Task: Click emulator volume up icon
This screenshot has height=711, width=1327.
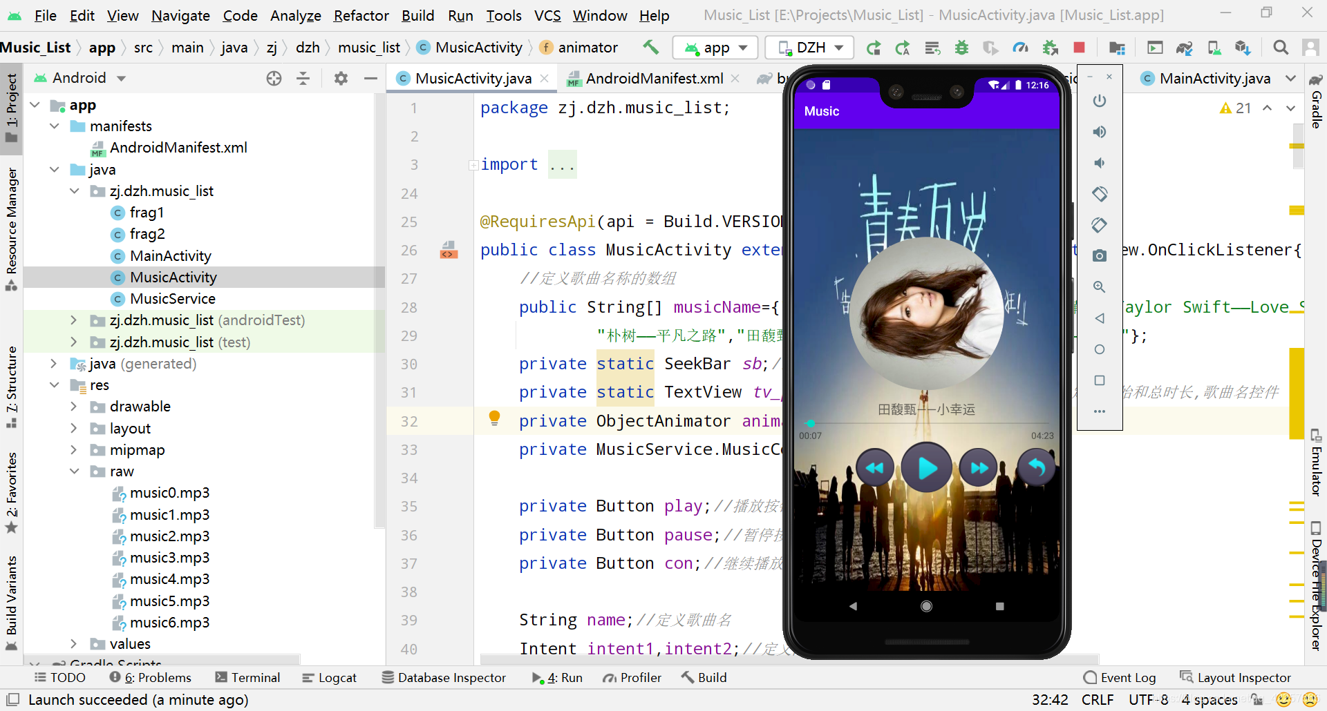Action: 1100,132
